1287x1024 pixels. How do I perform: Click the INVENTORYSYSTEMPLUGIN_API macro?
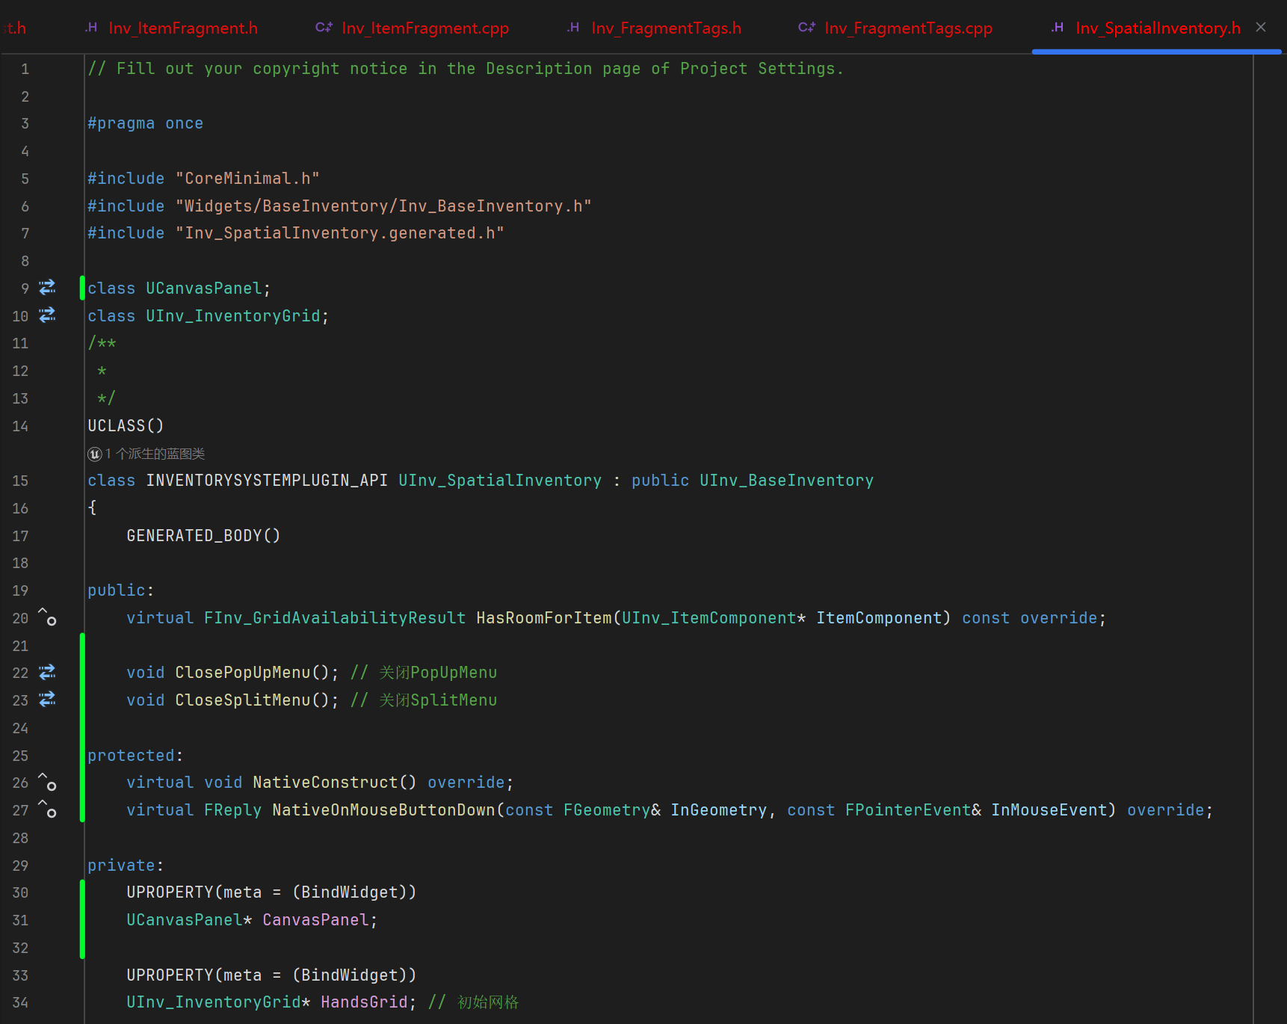[267, 481]
